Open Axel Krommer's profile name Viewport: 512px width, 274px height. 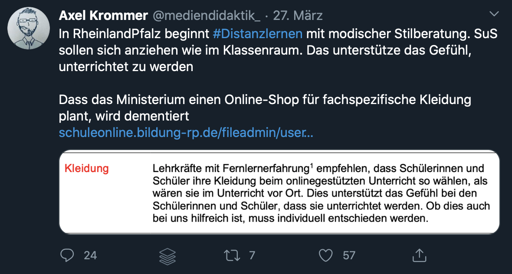tap(103, 15)
